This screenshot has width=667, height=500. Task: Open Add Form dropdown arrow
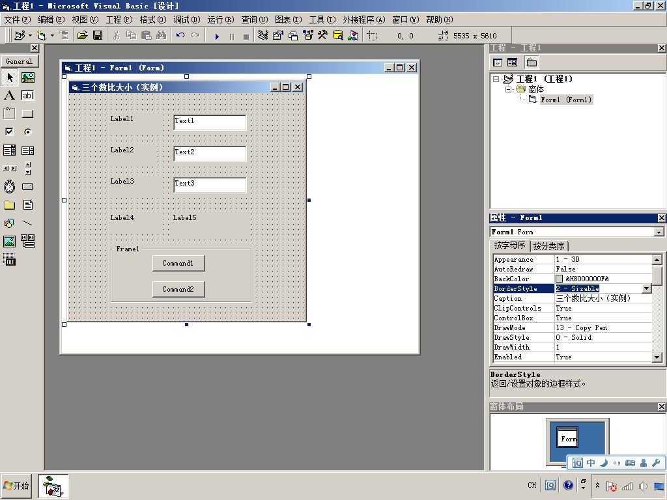click(x=52, y=36)
